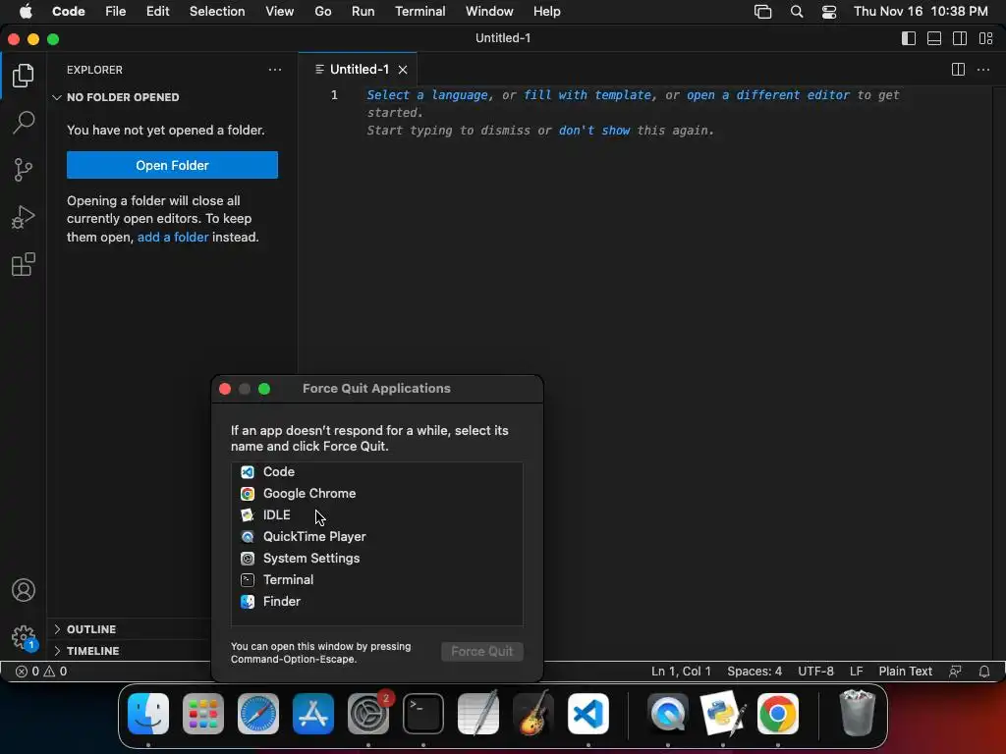The height and width of the screenshot is (754, 1006).
Task: Open Launchpad from the Dock
Action: tap(203, 714)
